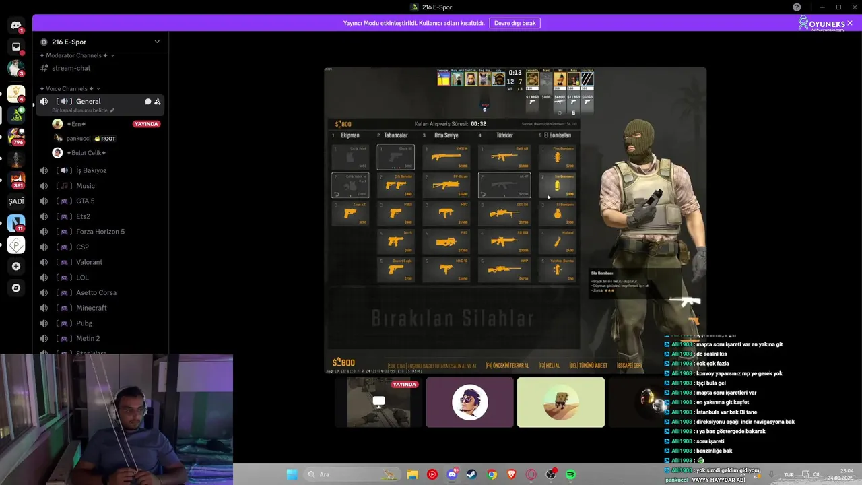Open Discord app pinned on taskbar

(x=453, y=474)
